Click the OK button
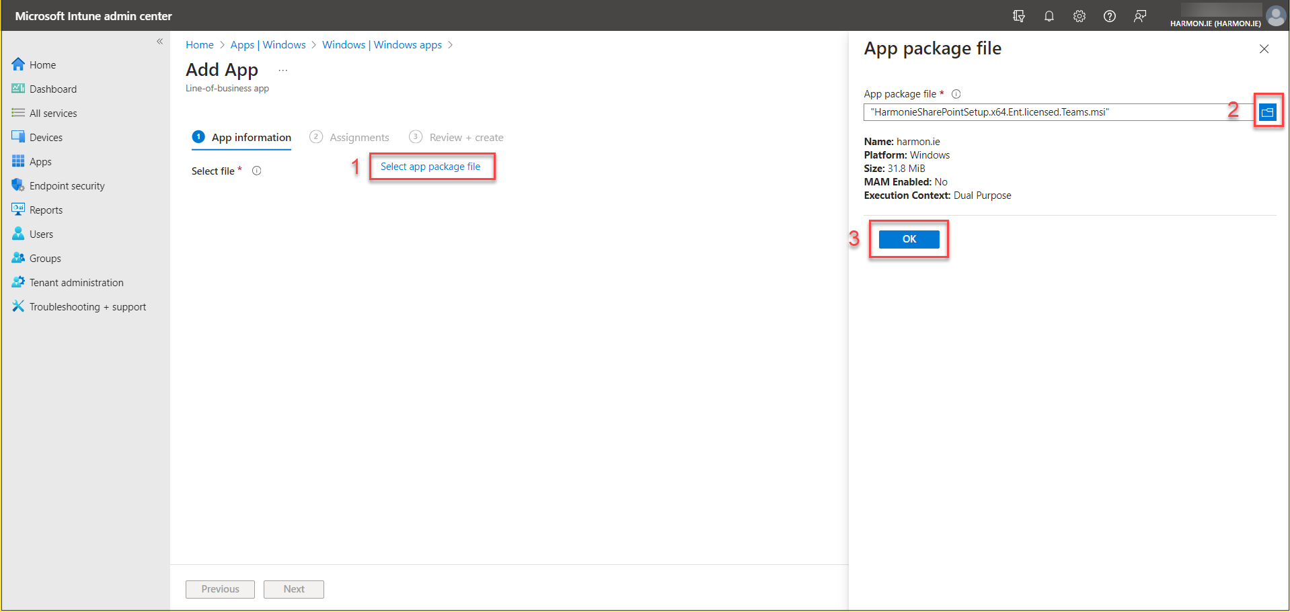This screenshot has width=1290, height=612. coord(909,239)
